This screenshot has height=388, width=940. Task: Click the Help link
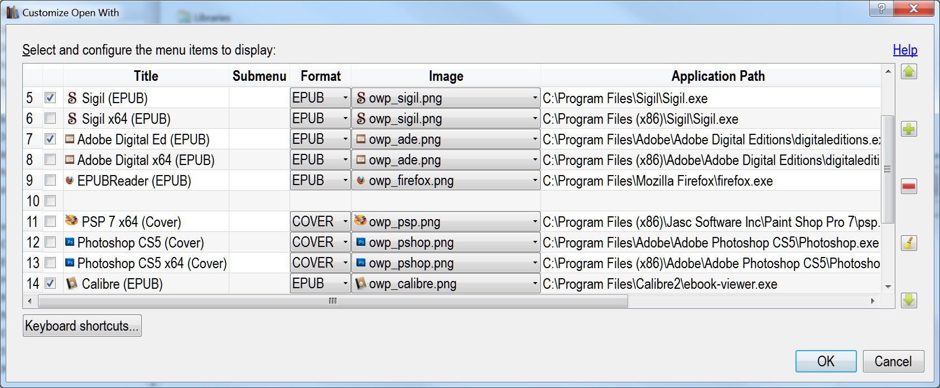tap(905, 50)
